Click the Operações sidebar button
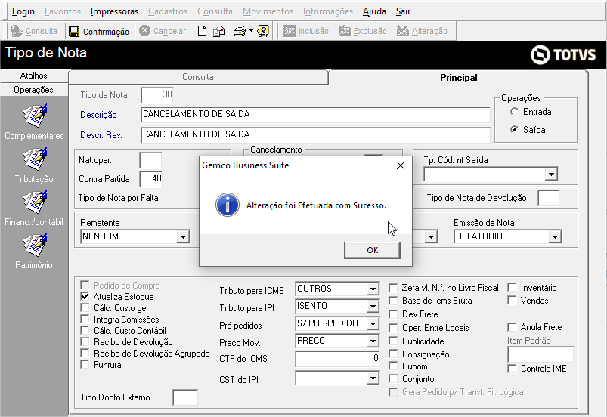The image size is (607, 417). pos(34,90)
